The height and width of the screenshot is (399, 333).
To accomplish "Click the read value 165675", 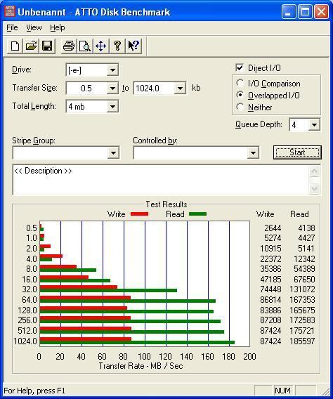I will (x=303, y=310).
